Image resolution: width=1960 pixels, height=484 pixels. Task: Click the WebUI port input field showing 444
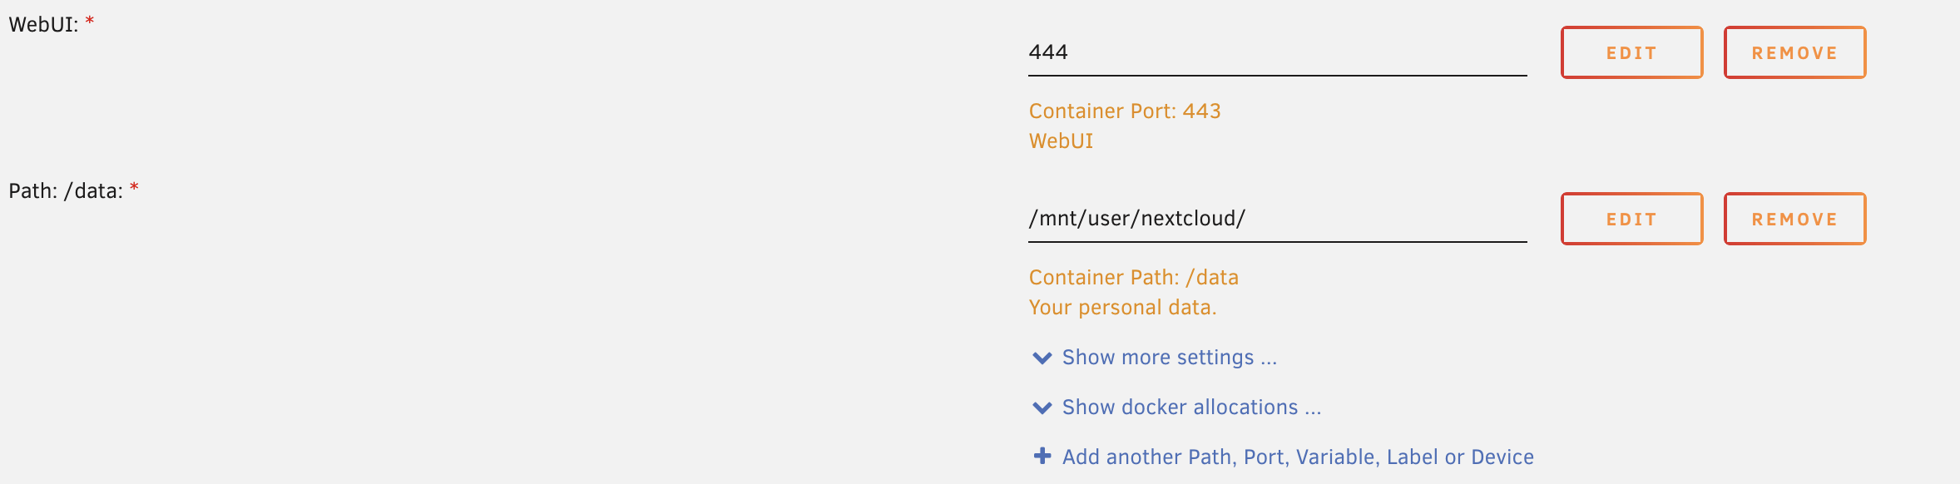(x=1276, y=52)
